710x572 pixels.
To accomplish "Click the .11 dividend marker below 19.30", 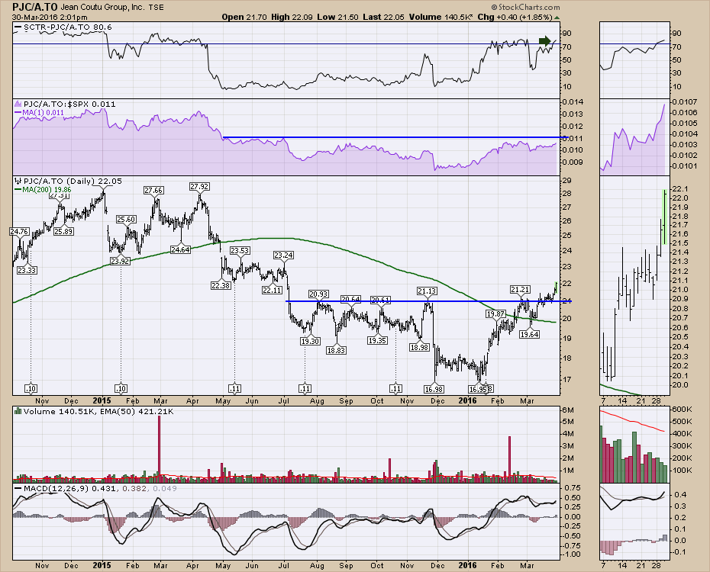I will tap(305, 388).
